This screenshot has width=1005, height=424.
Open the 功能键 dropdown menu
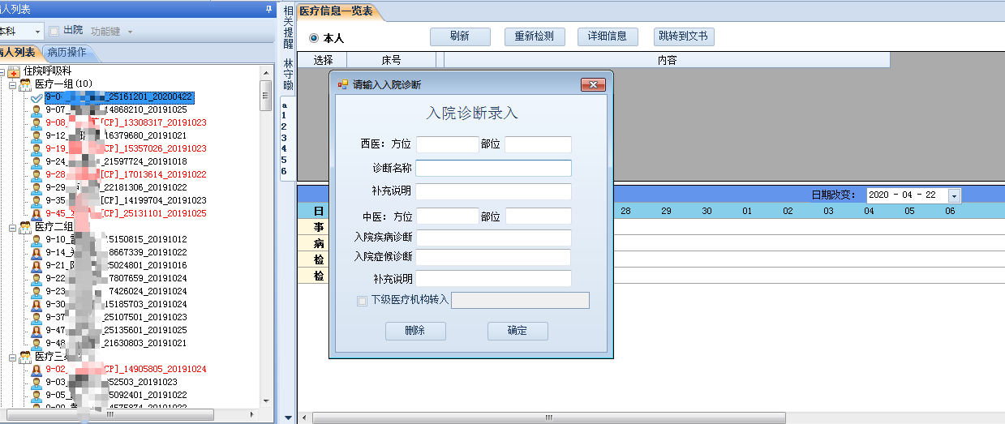130,32
